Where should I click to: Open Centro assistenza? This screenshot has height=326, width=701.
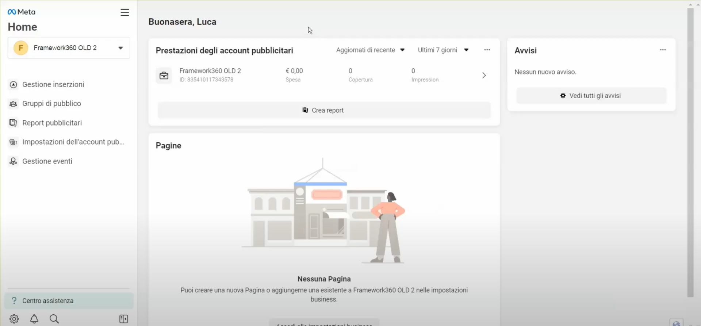(69, 301)
